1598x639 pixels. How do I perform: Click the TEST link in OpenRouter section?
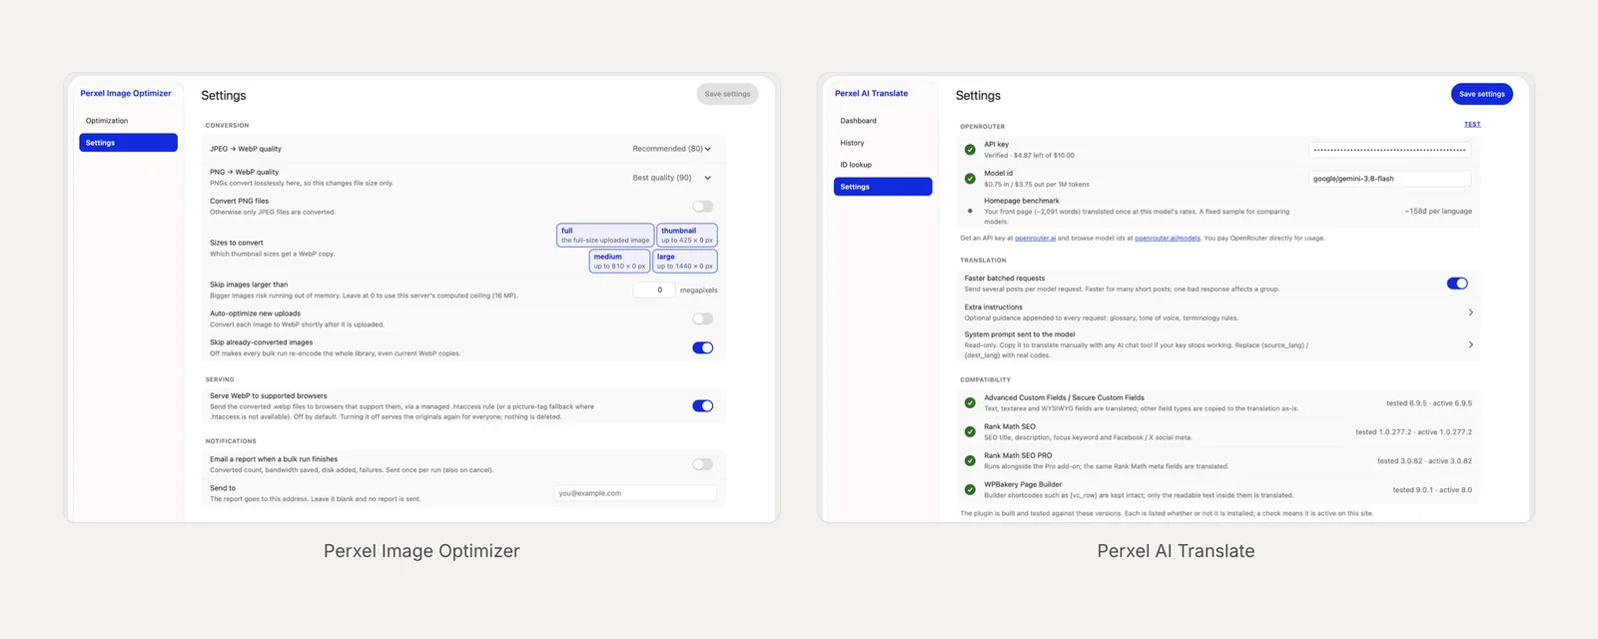[x=1472, y=124]
